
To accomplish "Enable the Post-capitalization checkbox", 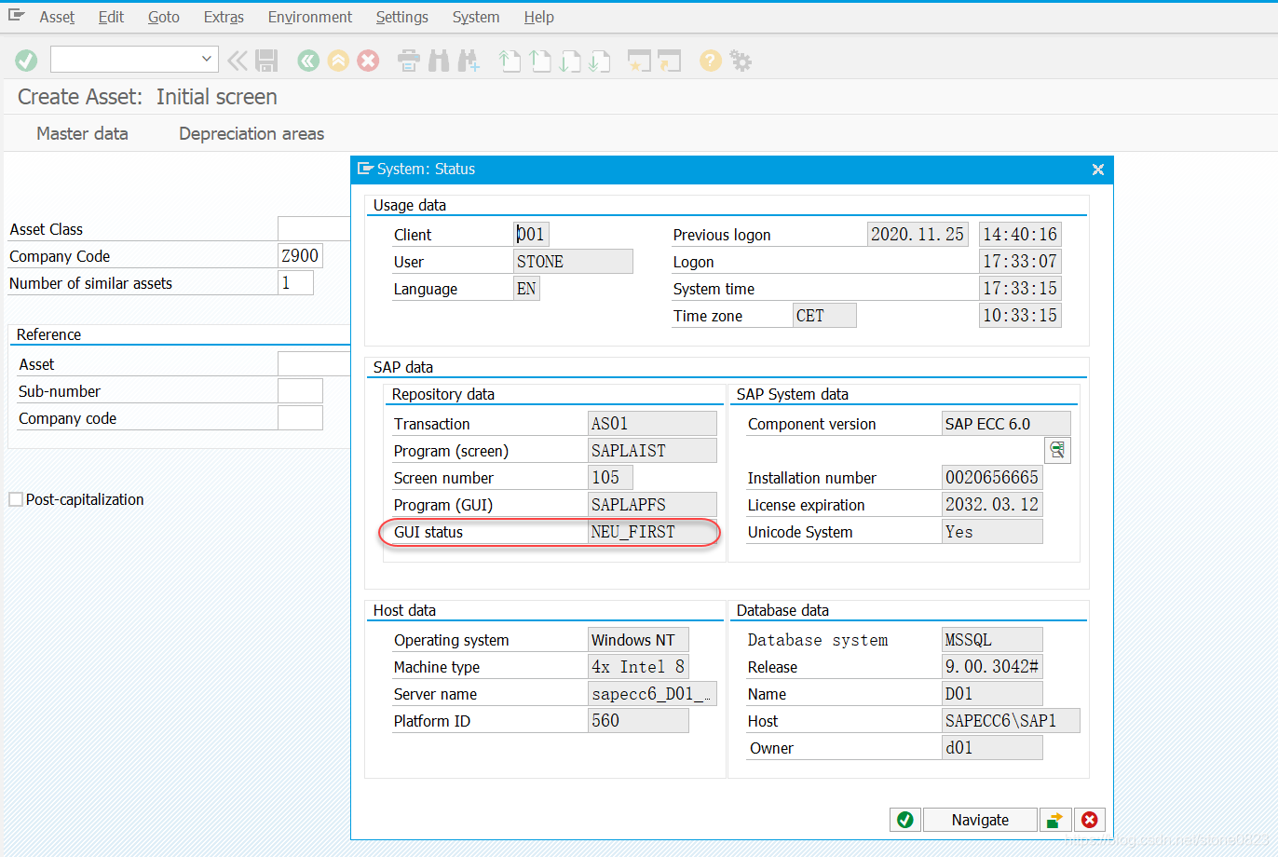I will point(15,499).
